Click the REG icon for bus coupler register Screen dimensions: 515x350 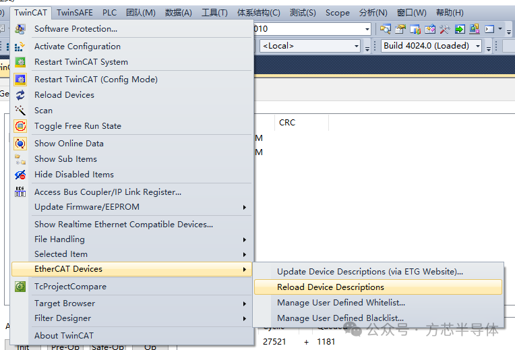[20, 192]
